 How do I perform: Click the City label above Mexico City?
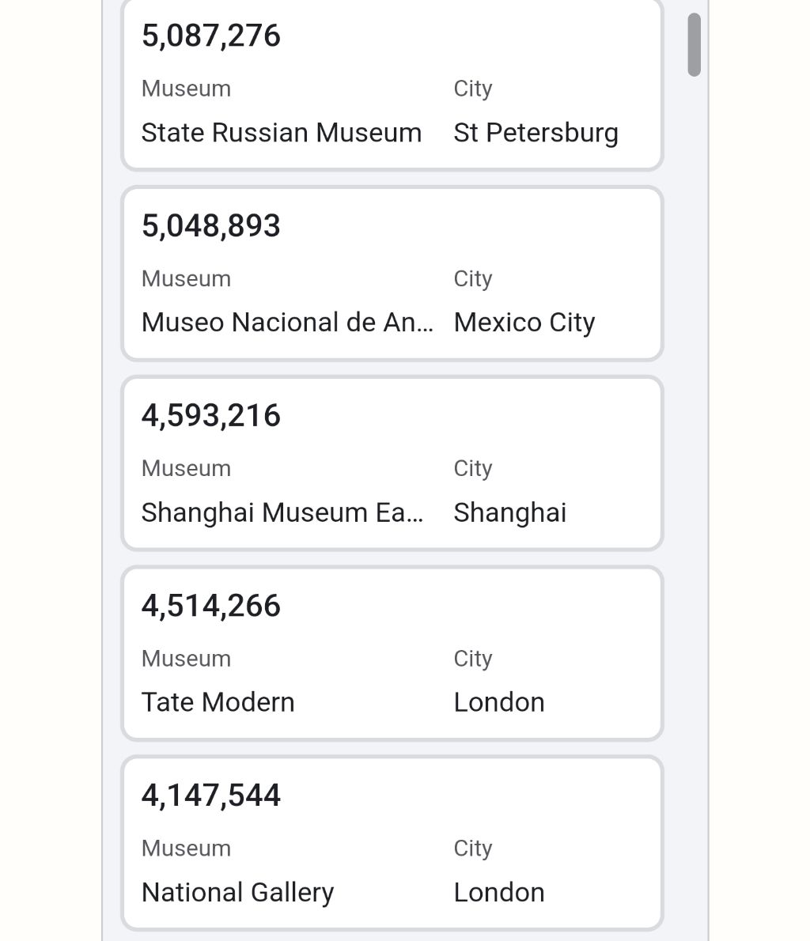[x=472, y=279]
